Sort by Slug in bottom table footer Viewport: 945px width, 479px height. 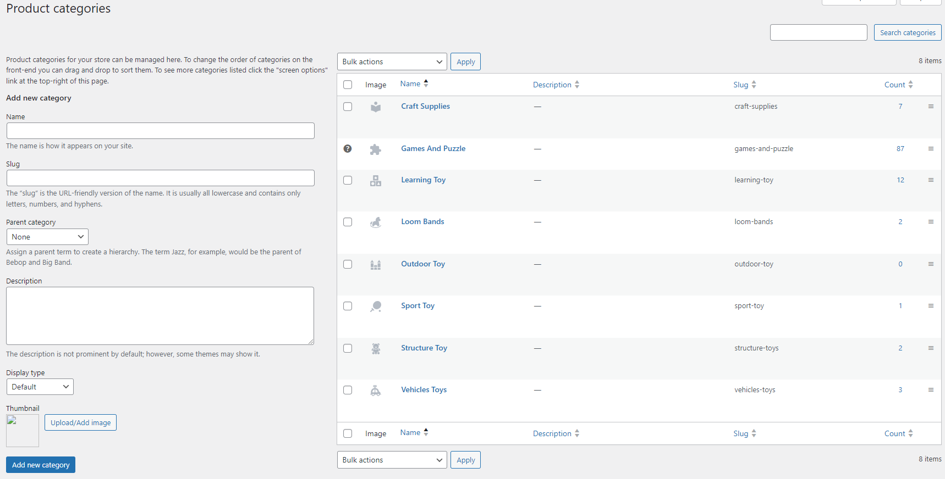[x=745, y=433]
